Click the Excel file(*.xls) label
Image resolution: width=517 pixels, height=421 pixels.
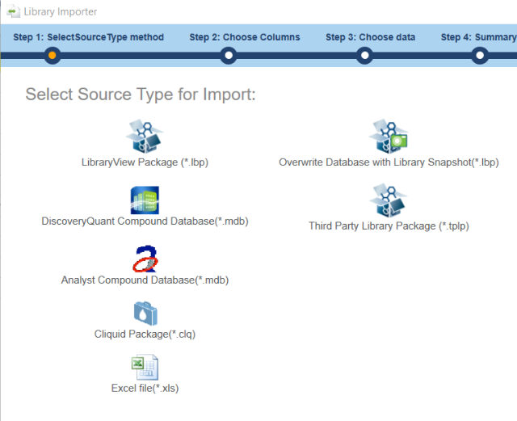point(145,388)
